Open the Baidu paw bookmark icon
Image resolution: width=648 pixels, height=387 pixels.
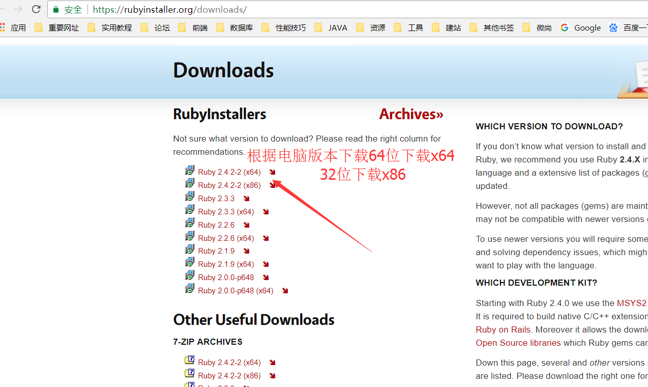(613, 27)
